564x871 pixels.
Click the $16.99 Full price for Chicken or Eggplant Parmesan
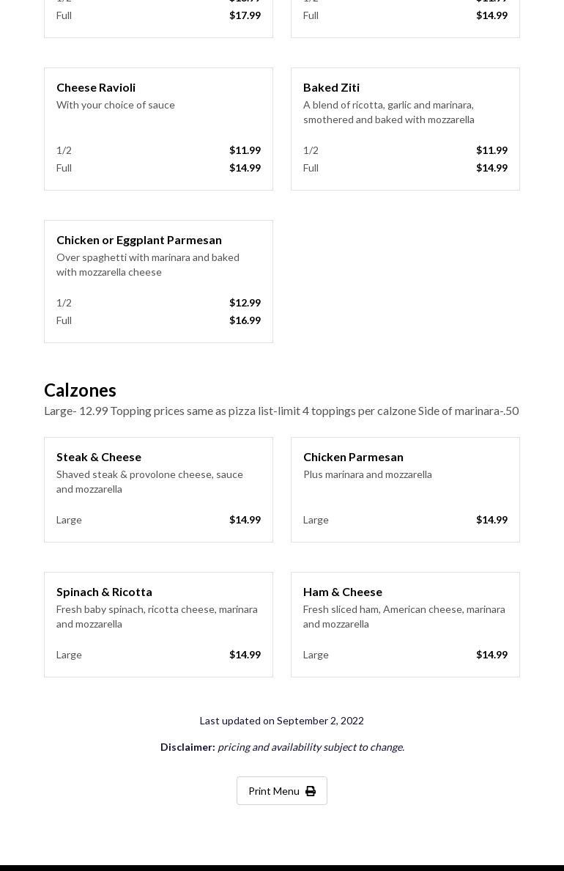click(x=245, y=320)
